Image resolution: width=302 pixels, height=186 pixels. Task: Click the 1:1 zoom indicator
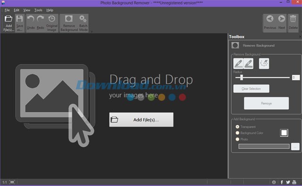[4, 182]
